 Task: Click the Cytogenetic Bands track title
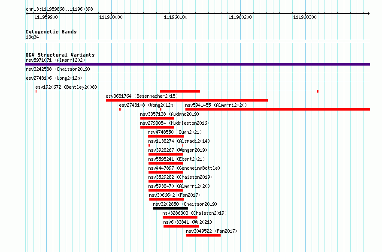tap(51, 32)
